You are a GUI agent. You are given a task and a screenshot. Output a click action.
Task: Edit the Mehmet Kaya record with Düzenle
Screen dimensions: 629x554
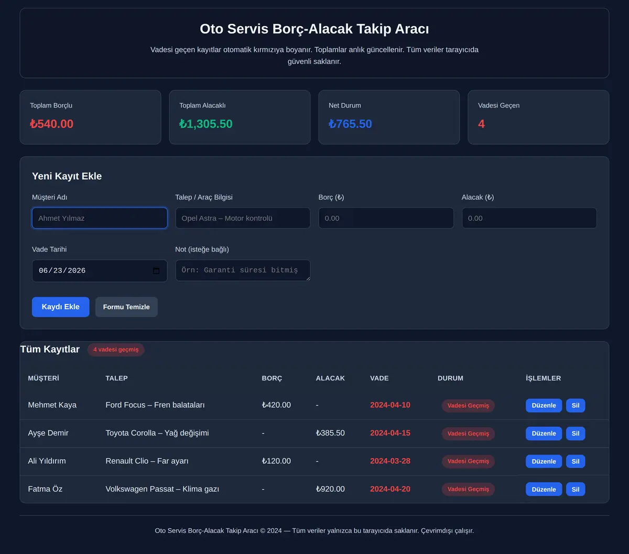(544, 406)
